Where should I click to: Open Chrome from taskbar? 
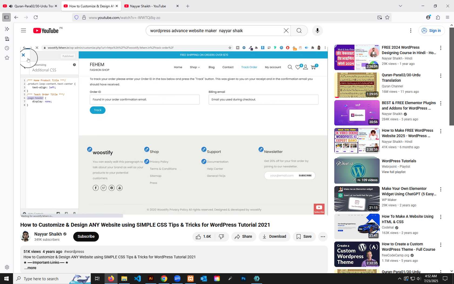click(x=164, y=279)
